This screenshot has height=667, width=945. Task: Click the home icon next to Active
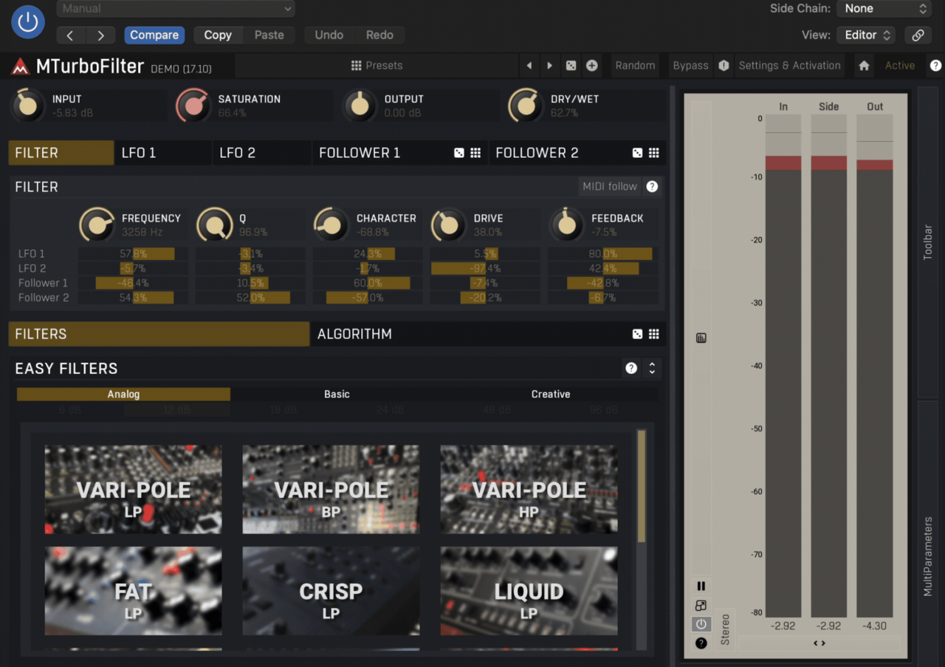(x=864, y=66)
